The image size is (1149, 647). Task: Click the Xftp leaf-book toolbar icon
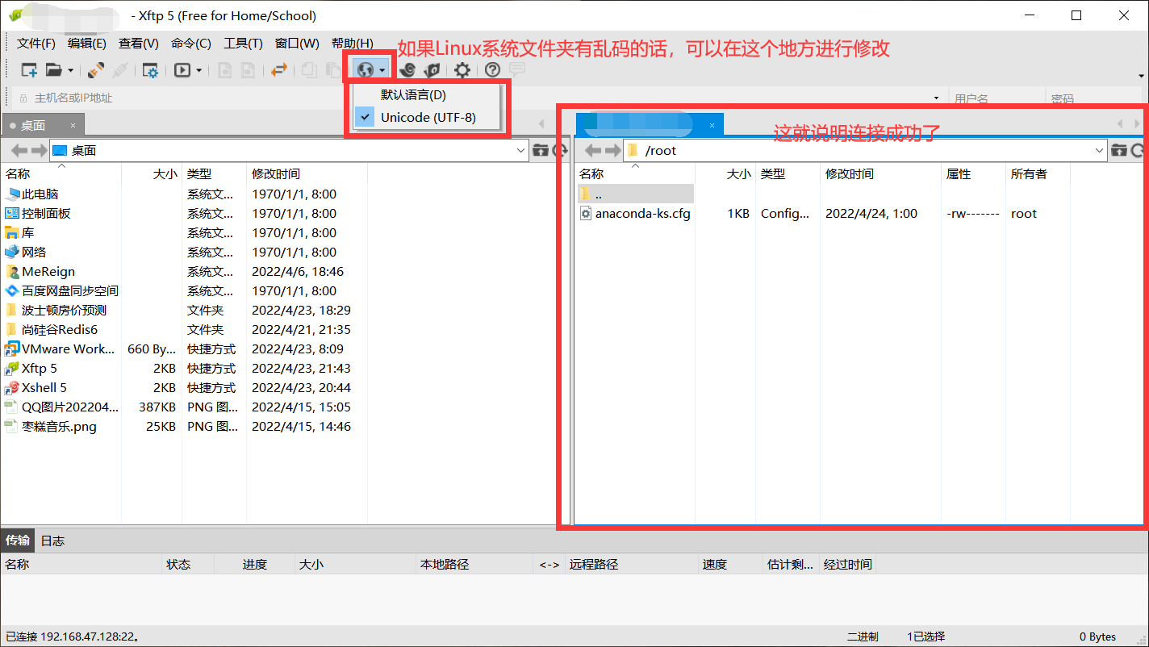point(432,70)
